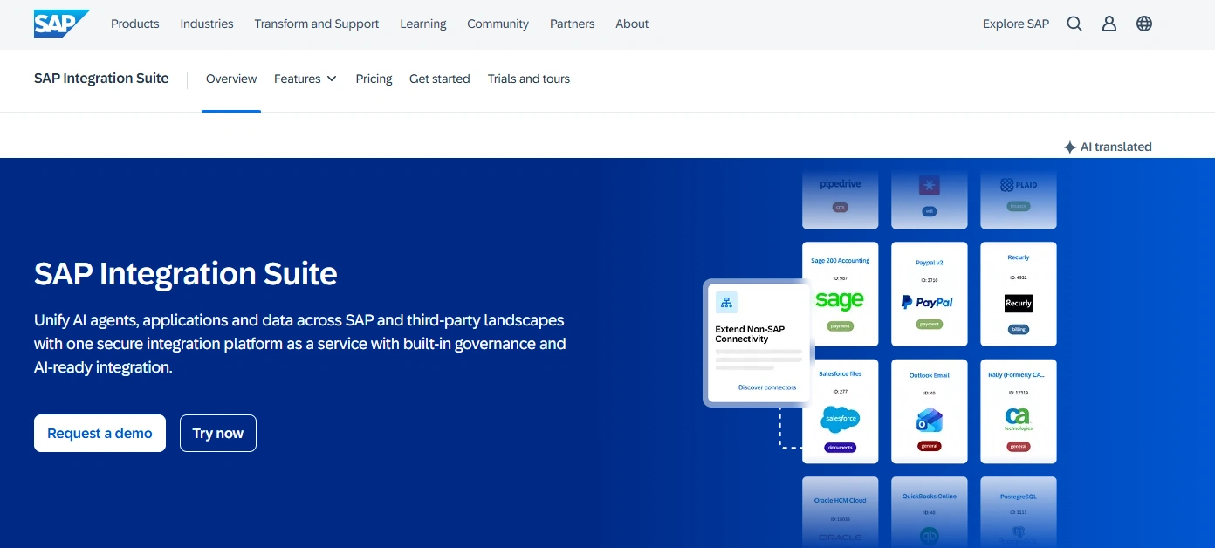Click the general tag under CA technologies
Screen dimensions: 1215x548
pos(1018,446)
